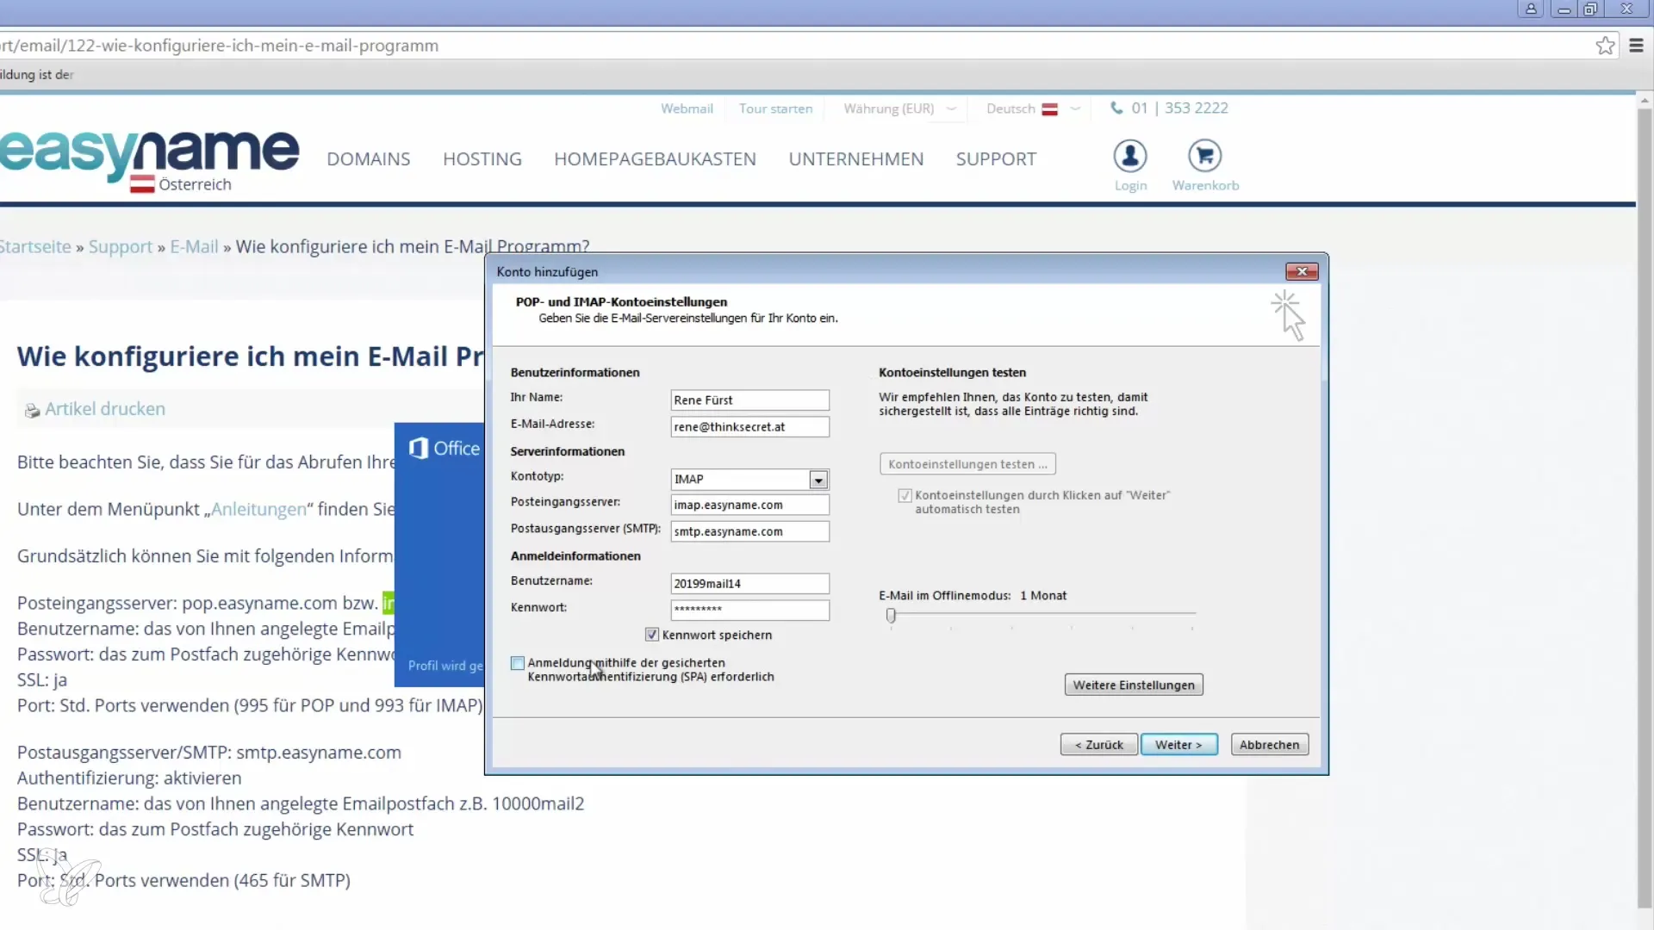Image resolution: width=1654 pixels, height=930 pixels.
Task: Click the phone number 01 | 353 2222
Action: (1179, 108)
